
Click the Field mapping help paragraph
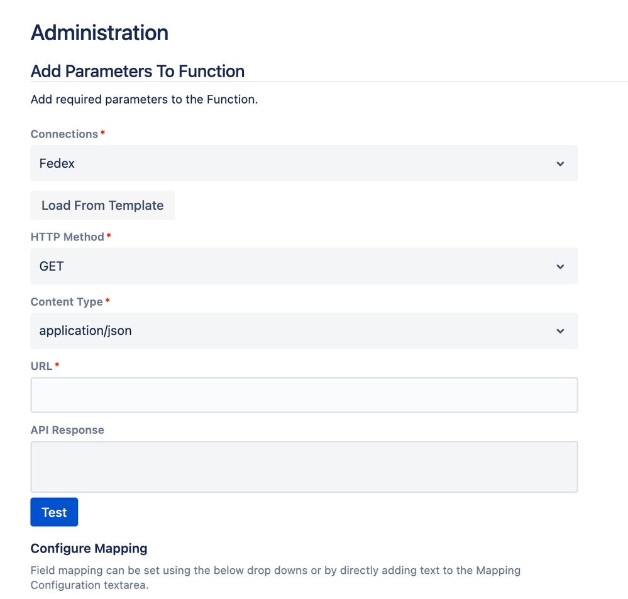coord(275,578)
